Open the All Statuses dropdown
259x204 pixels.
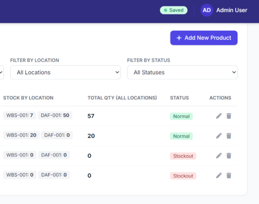182,72
